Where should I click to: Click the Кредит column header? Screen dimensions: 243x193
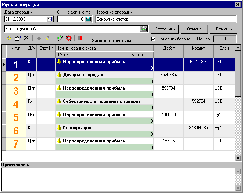[199, 51]
